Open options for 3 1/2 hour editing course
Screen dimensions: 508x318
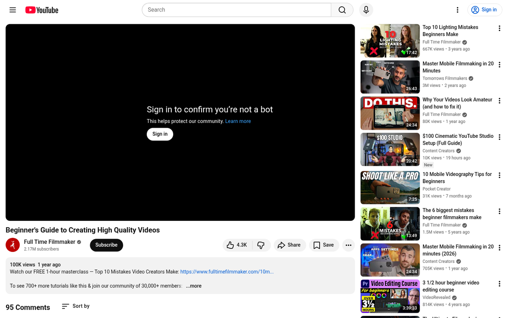(x=500, y=284)
